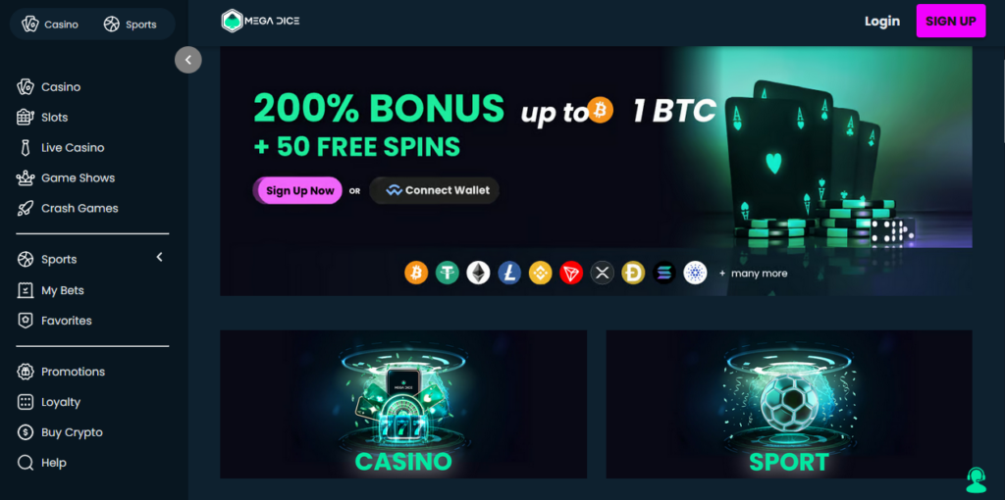Select the Ethereum coin icon
This screenshot has width=1005, height=500.
(x=478, y=274)
